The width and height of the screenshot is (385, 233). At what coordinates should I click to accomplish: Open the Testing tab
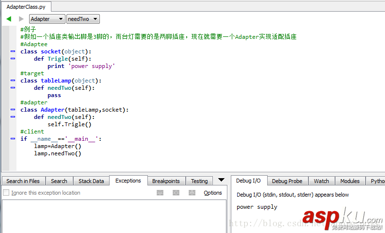click(x=199, y=181)
